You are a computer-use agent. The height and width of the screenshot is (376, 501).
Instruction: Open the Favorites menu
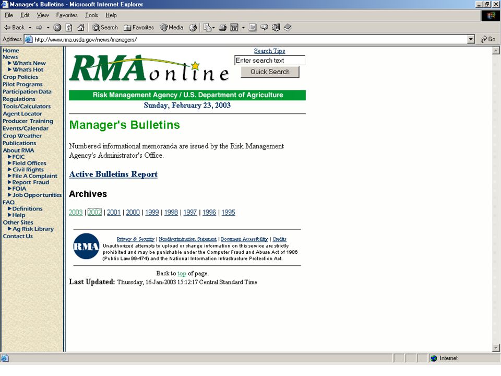click(67, 15)
